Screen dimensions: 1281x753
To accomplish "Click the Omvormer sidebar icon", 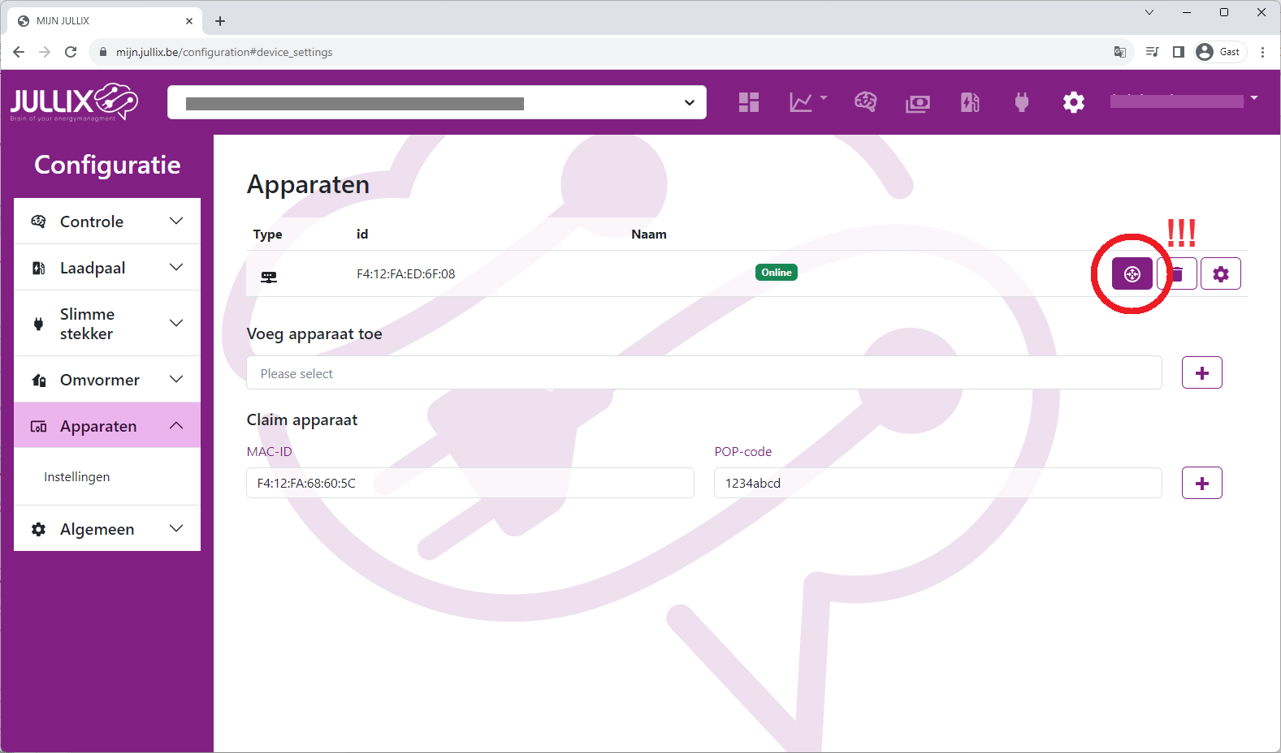I will click(38, 380).
